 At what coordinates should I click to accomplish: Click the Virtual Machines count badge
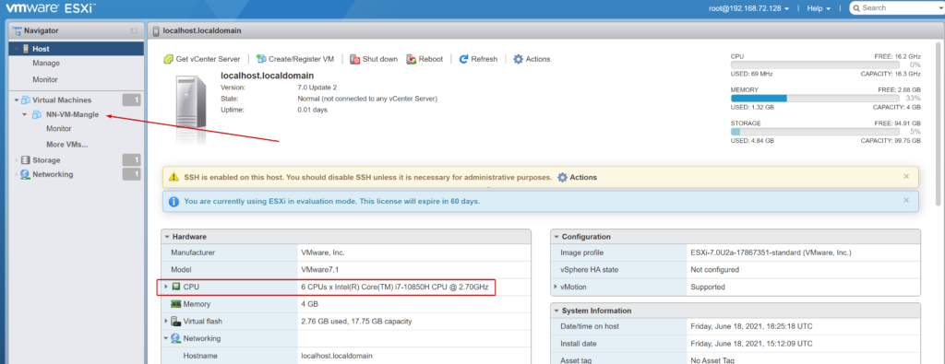click(x=131, y=100)
